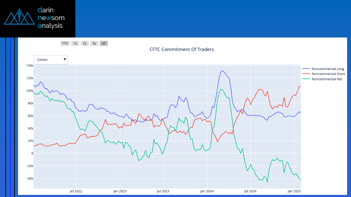Choose the 3y range selector
This screenshot has width=351, height=197.
(x=94, y=43)
